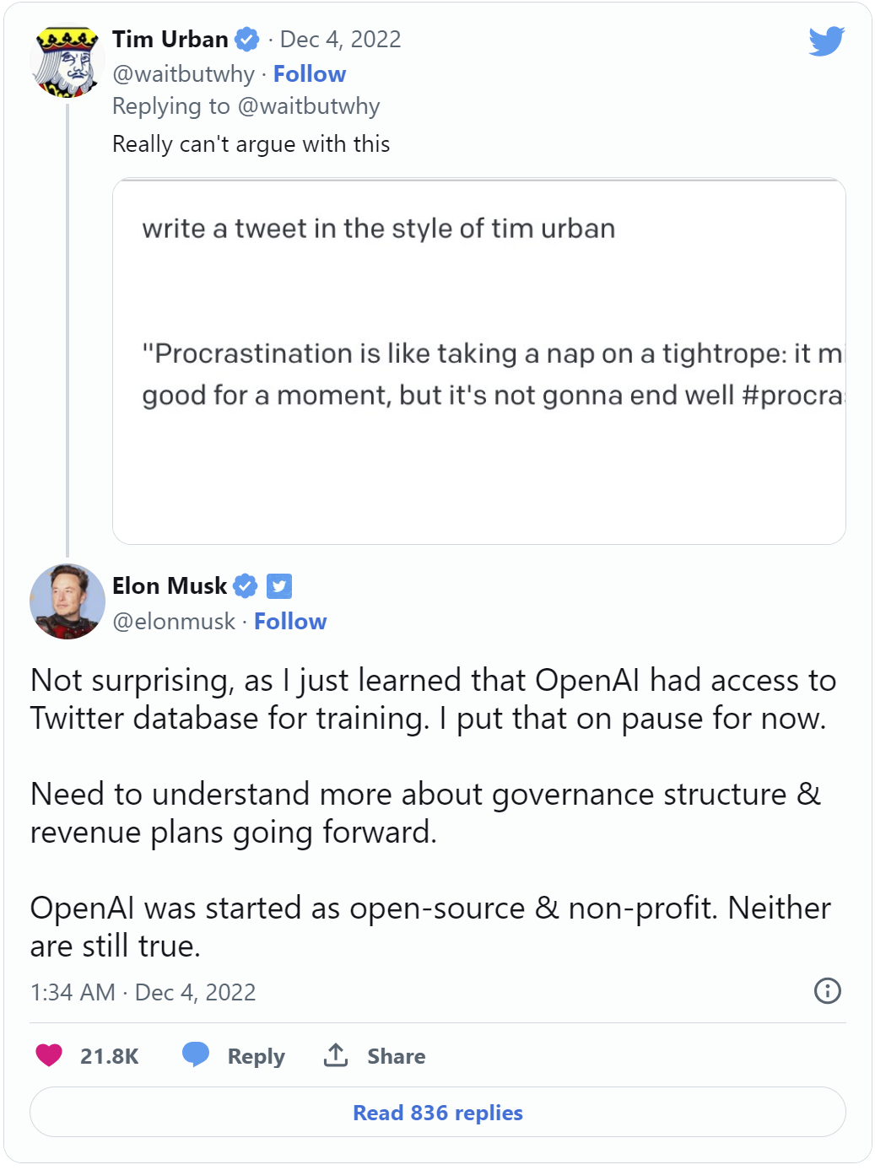Follow @waitbutwhy
The width and height of the screenshot is (875, 1170).
(310, 74)
